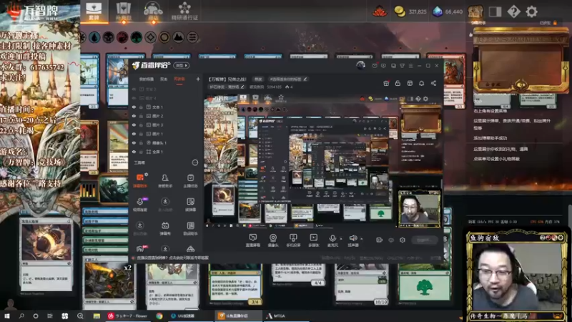The width and height of the screenshot is (572, 322).
Task: Open the notification bell in streaming app
Action: 421,83
